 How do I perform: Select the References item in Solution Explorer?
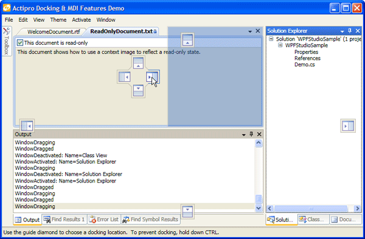307,58
